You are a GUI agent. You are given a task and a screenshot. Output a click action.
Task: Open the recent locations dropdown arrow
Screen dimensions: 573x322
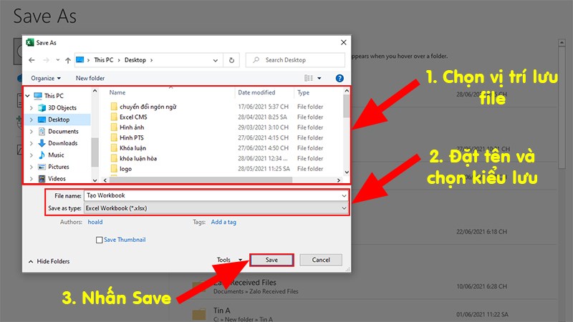[58, 60]
